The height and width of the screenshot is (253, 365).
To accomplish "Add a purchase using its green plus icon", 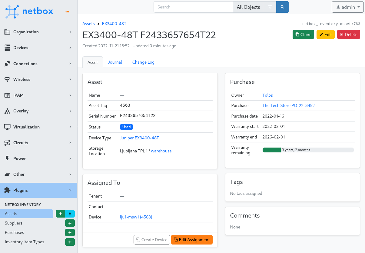I will pyautogui.click(x=70, y=232).
